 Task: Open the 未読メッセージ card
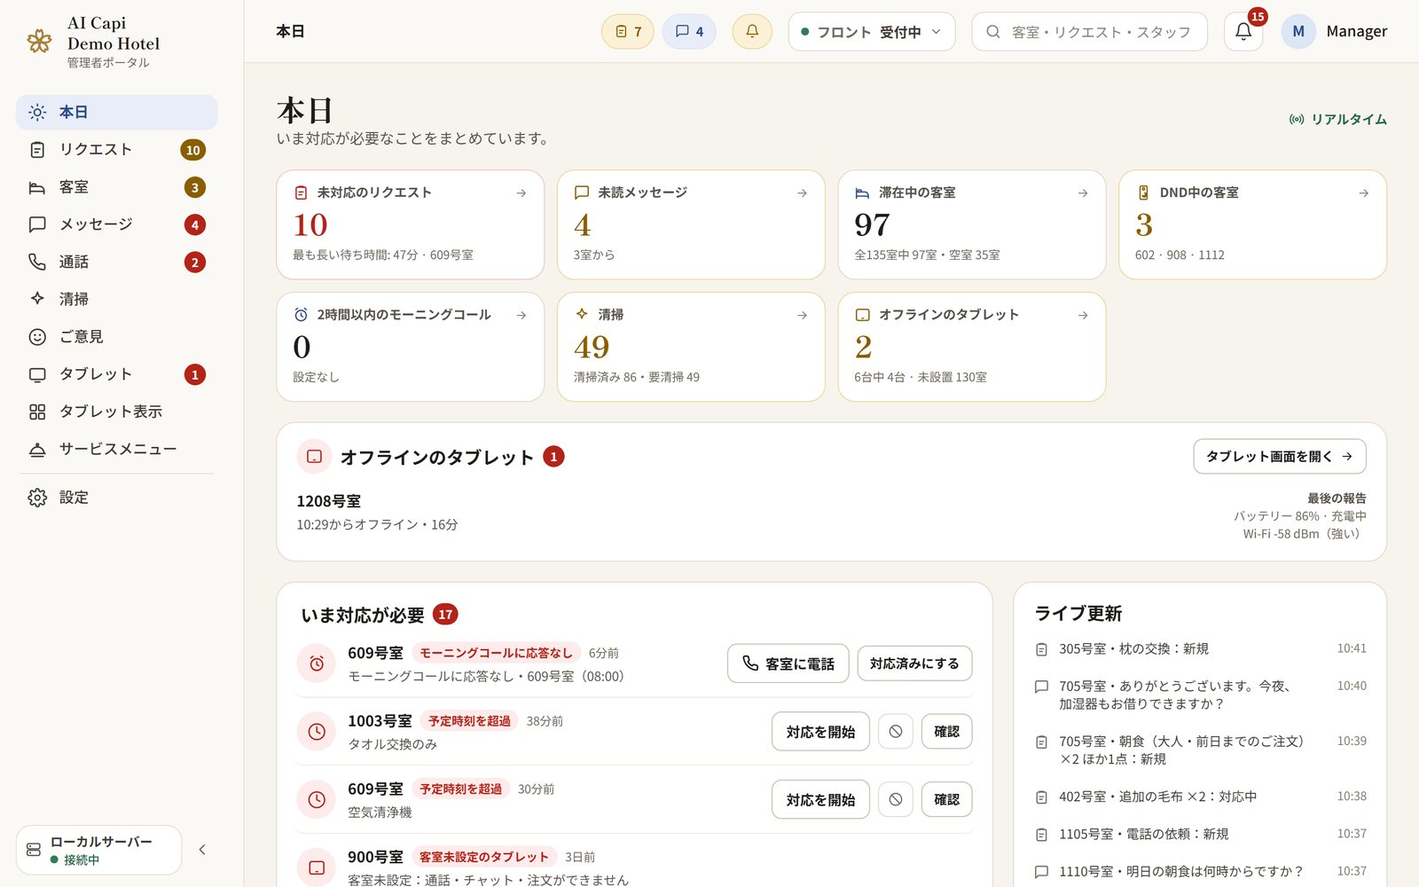pos(691,224)
